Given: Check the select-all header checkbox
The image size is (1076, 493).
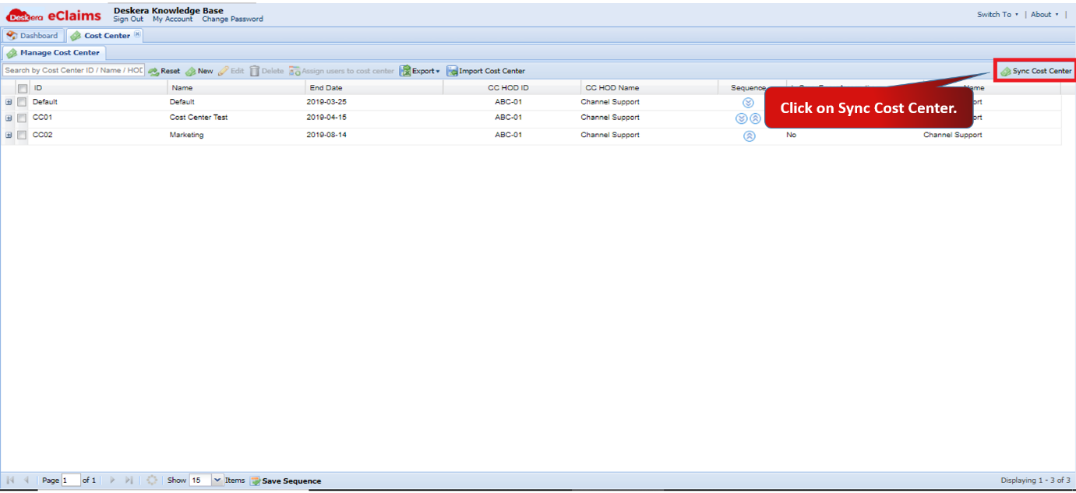Looking at the screenshot, I should (23, 88).
